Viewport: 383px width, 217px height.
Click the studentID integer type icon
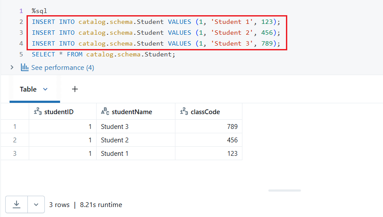37,112
